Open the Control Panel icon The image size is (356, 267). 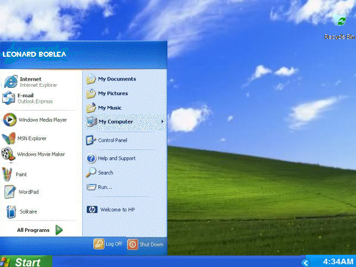(91, 140)
